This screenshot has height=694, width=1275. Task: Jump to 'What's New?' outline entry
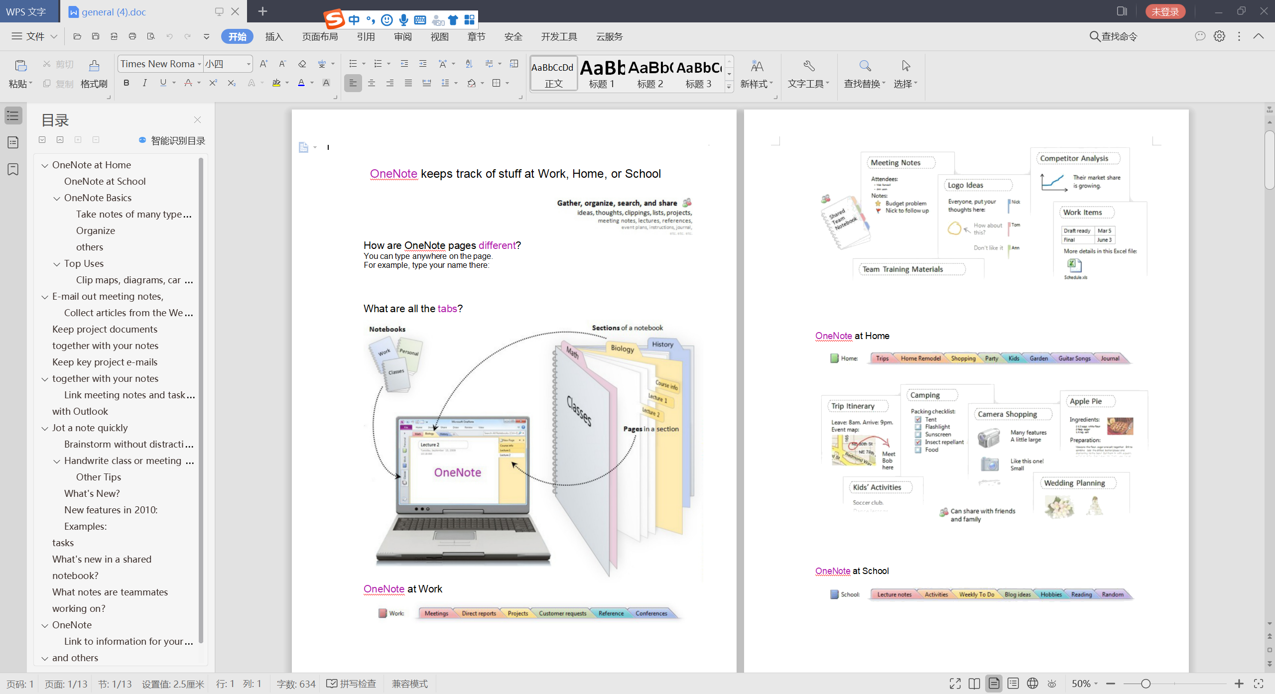coord(92,493)
